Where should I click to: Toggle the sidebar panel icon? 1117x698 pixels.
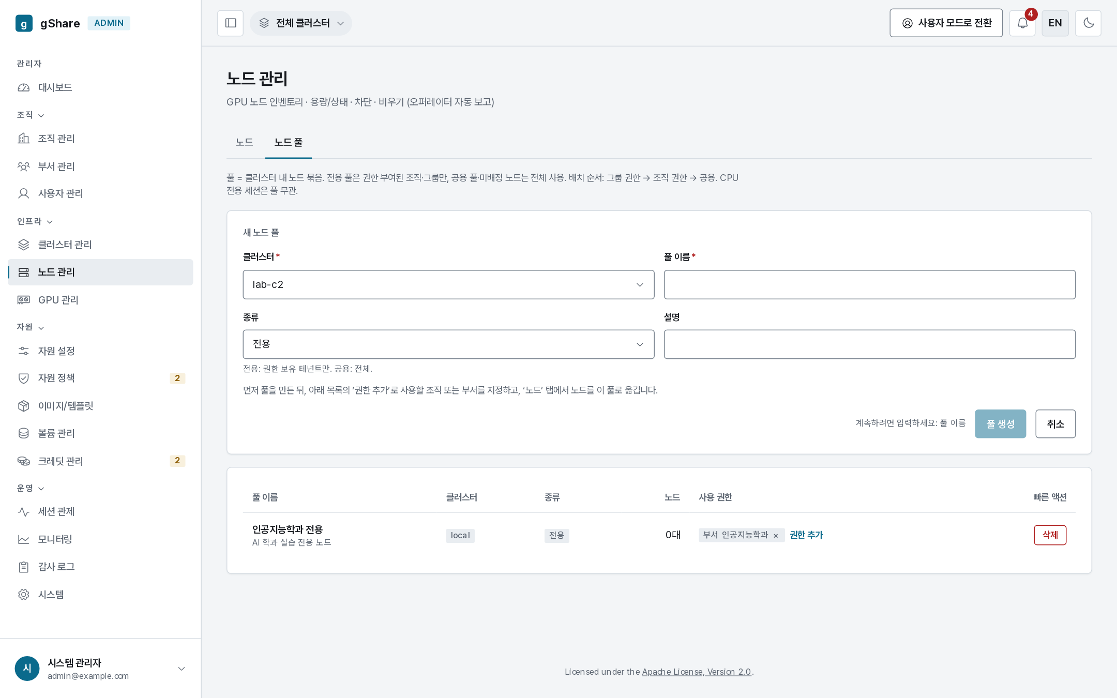tap(230, 23)
